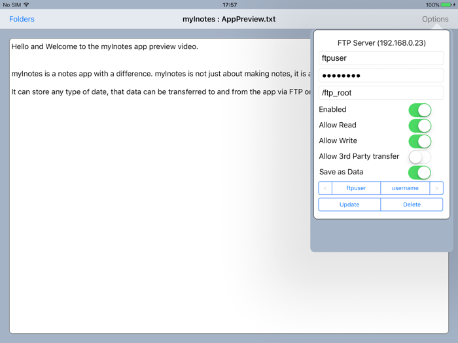
Task: Select the username segment
Action: click(405, 188)
